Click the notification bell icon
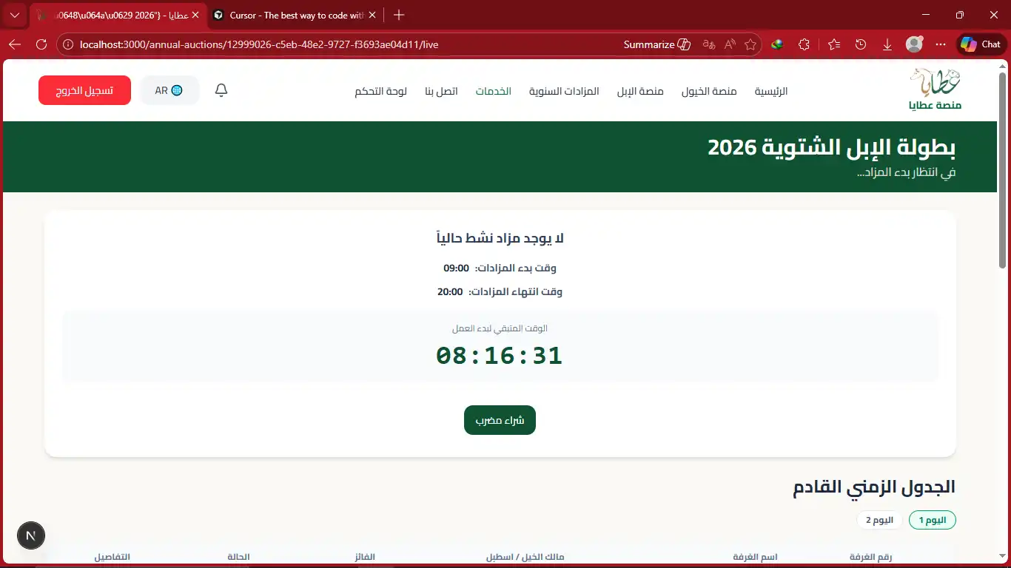The image size is (1011, 568). click(221, 90)
